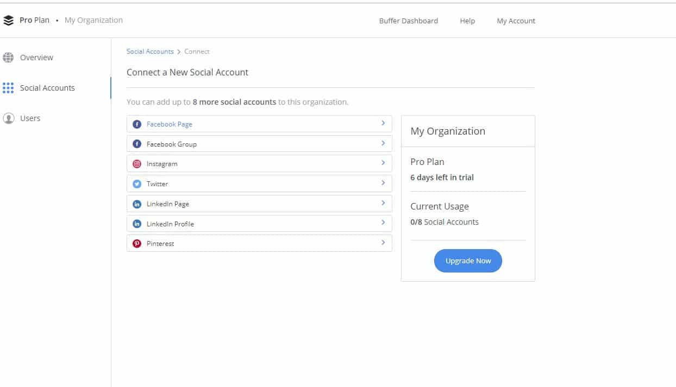Click the My Organization name in header

coord(93,20)
